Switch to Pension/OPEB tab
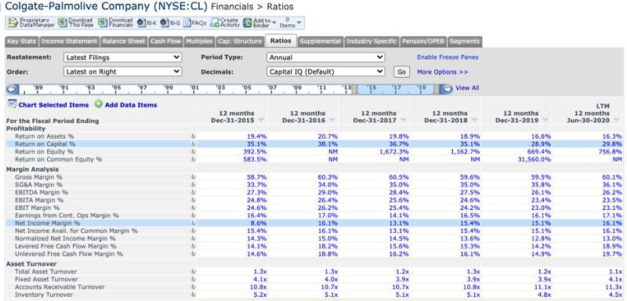 click(423, 42)
